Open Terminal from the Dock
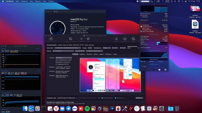 pyautogui.click(x=44, y=109)
